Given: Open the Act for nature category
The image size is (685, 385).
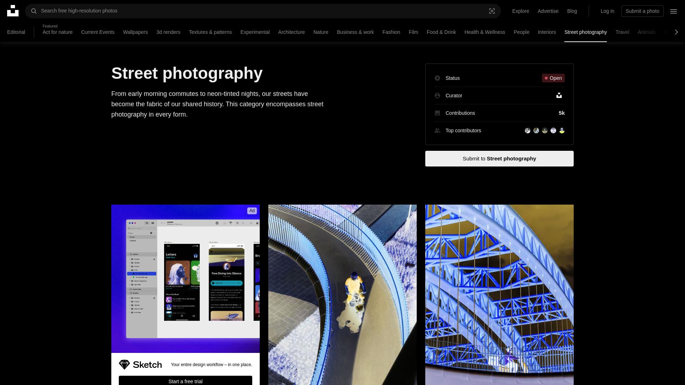Looking at the screenshot, I should [57, 32].
